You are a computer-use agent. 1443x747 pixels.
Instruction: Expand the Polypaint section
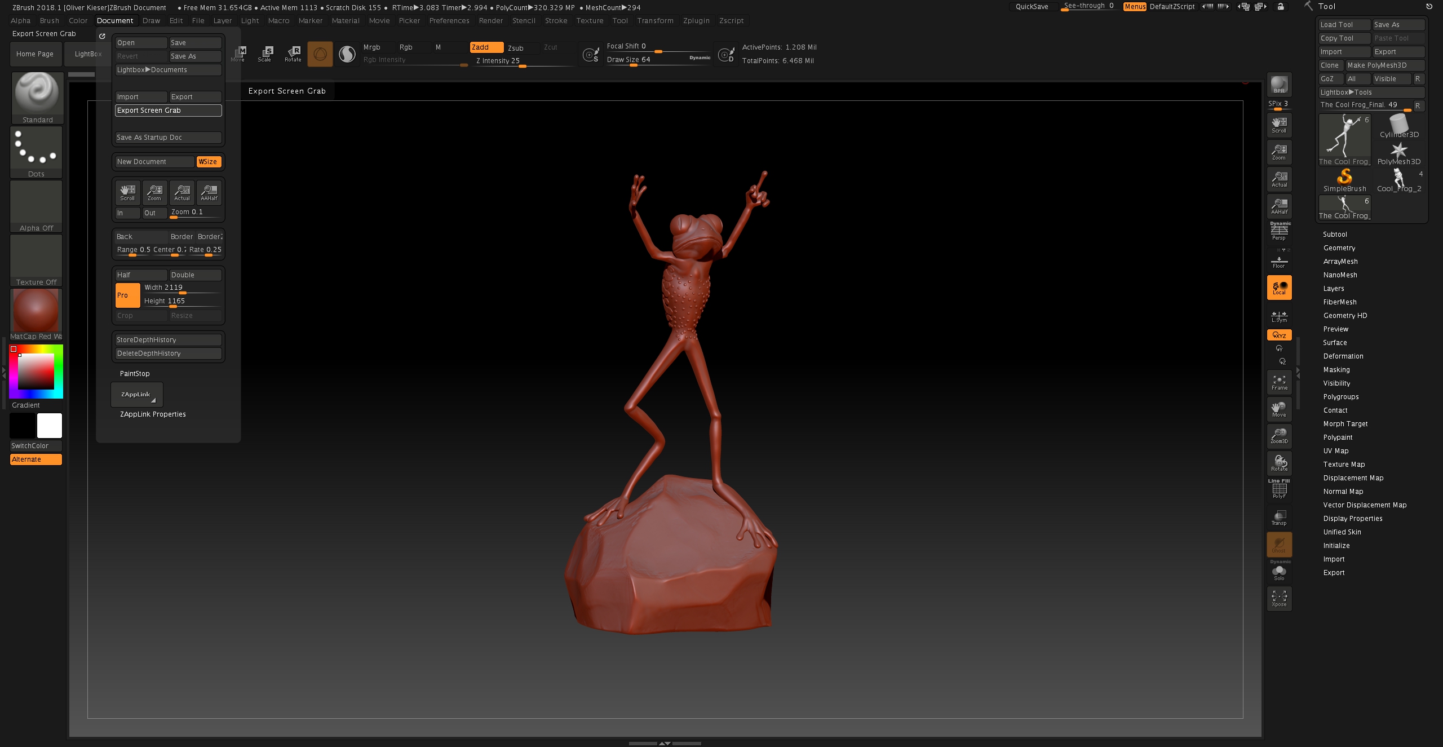point(1338,437)
